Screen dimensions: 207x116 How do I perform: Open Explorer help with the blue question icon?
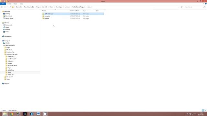(x=206, y=4)
